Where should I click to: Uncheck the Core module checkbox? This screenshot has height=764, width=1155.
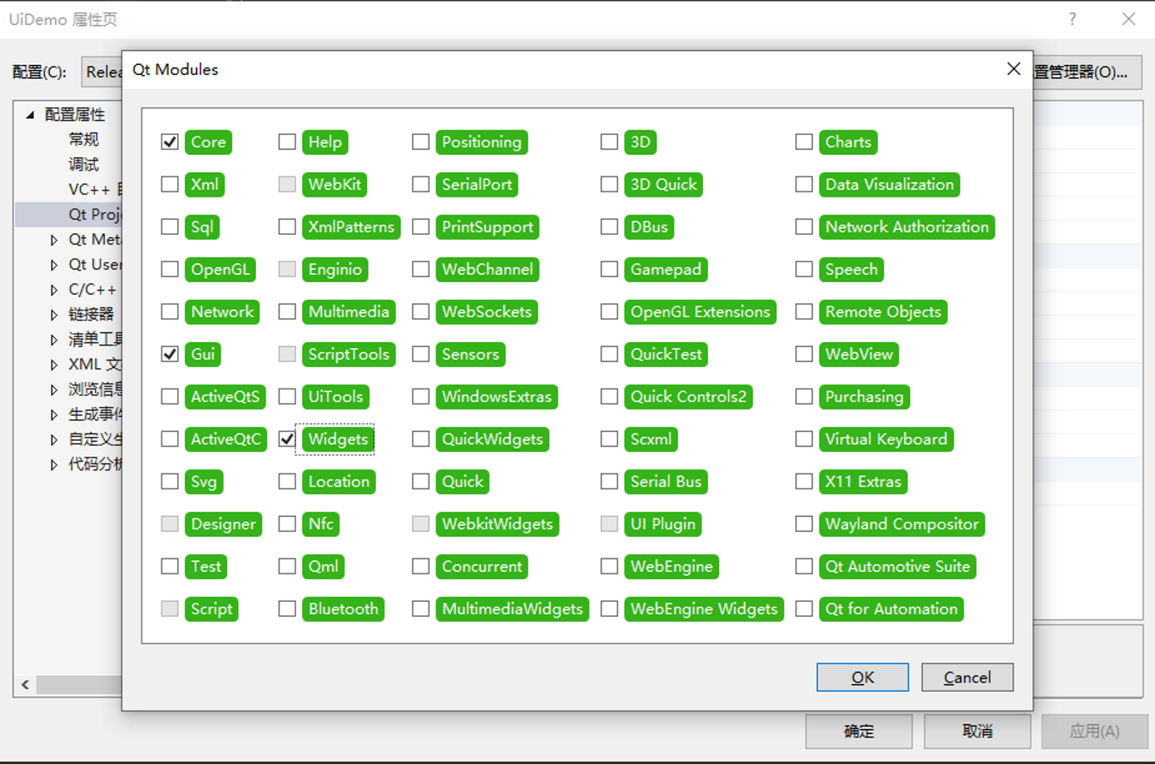[170, 142]
